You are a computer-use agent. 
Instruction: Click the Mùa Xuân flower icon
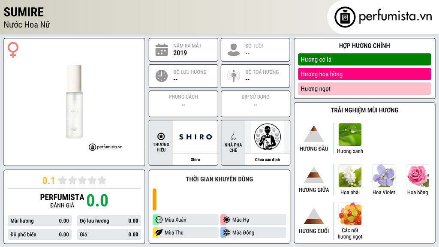click(x=159, y=220)
